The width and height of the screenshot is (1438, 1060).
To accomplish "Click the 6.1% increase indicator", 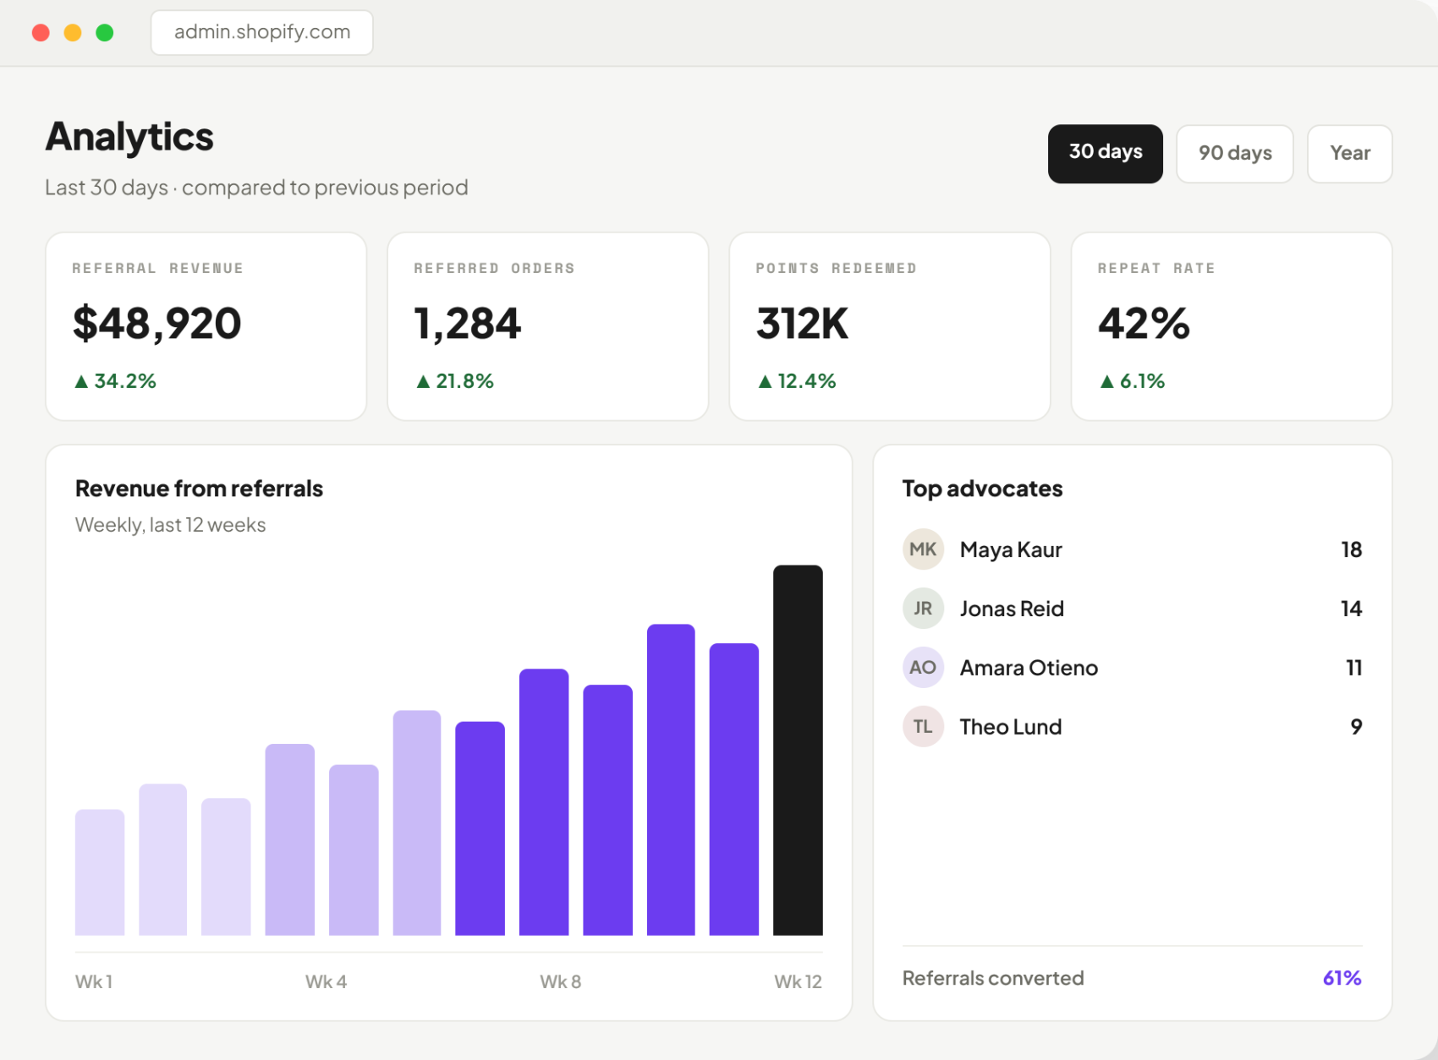I will pos(1133,381).
